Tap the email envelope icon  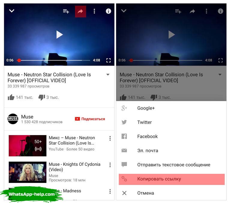click(124, 150)
